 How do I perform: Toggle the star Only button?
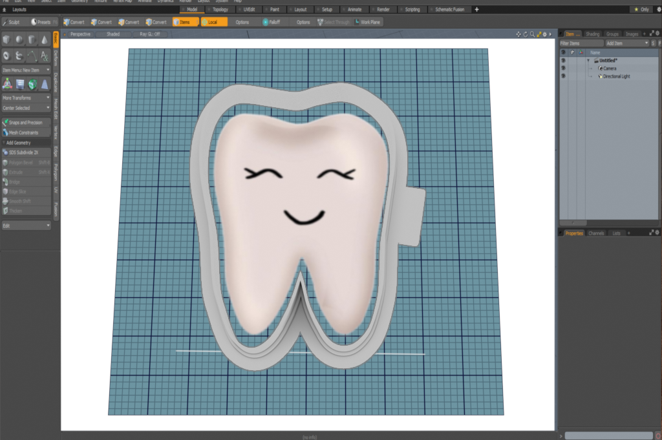point(641,9)
